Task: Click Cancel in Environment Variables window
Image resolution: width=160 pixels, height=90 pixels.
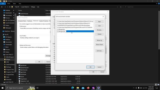Action: tap(102, 72)
